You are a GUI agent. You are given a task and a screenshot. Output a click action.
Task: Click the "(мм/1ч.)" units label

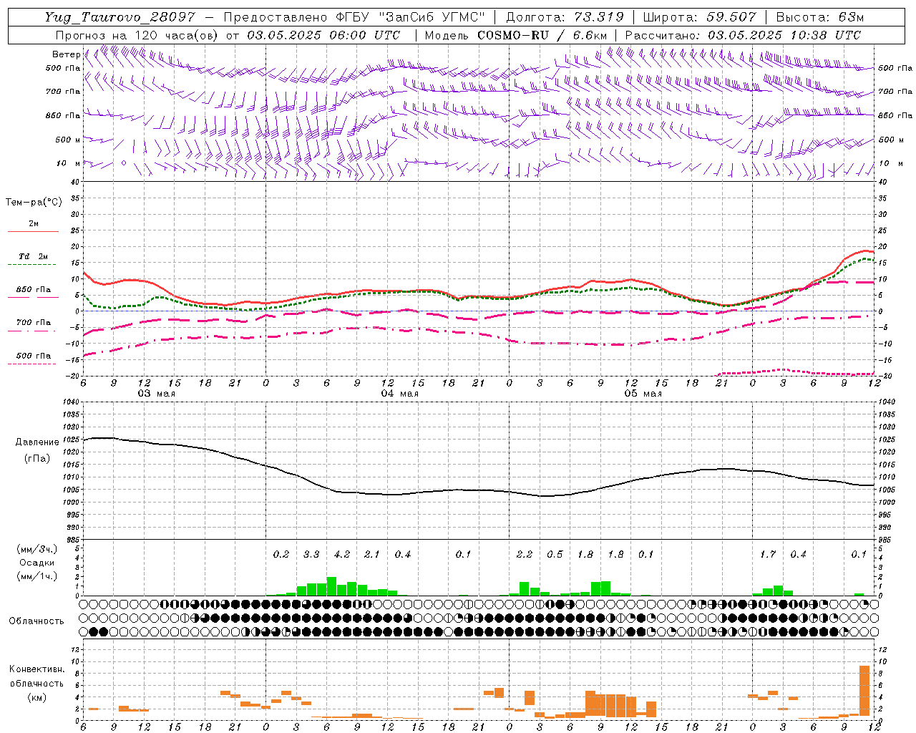coord(37,576)
